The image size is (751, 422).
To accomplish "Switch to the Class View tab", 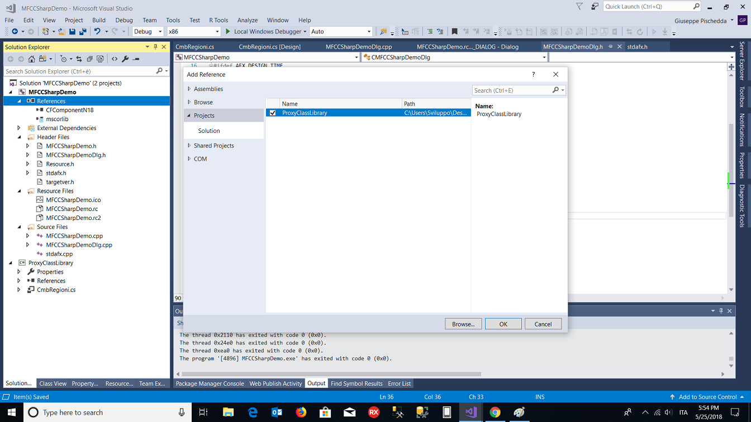I will point(53,383).
